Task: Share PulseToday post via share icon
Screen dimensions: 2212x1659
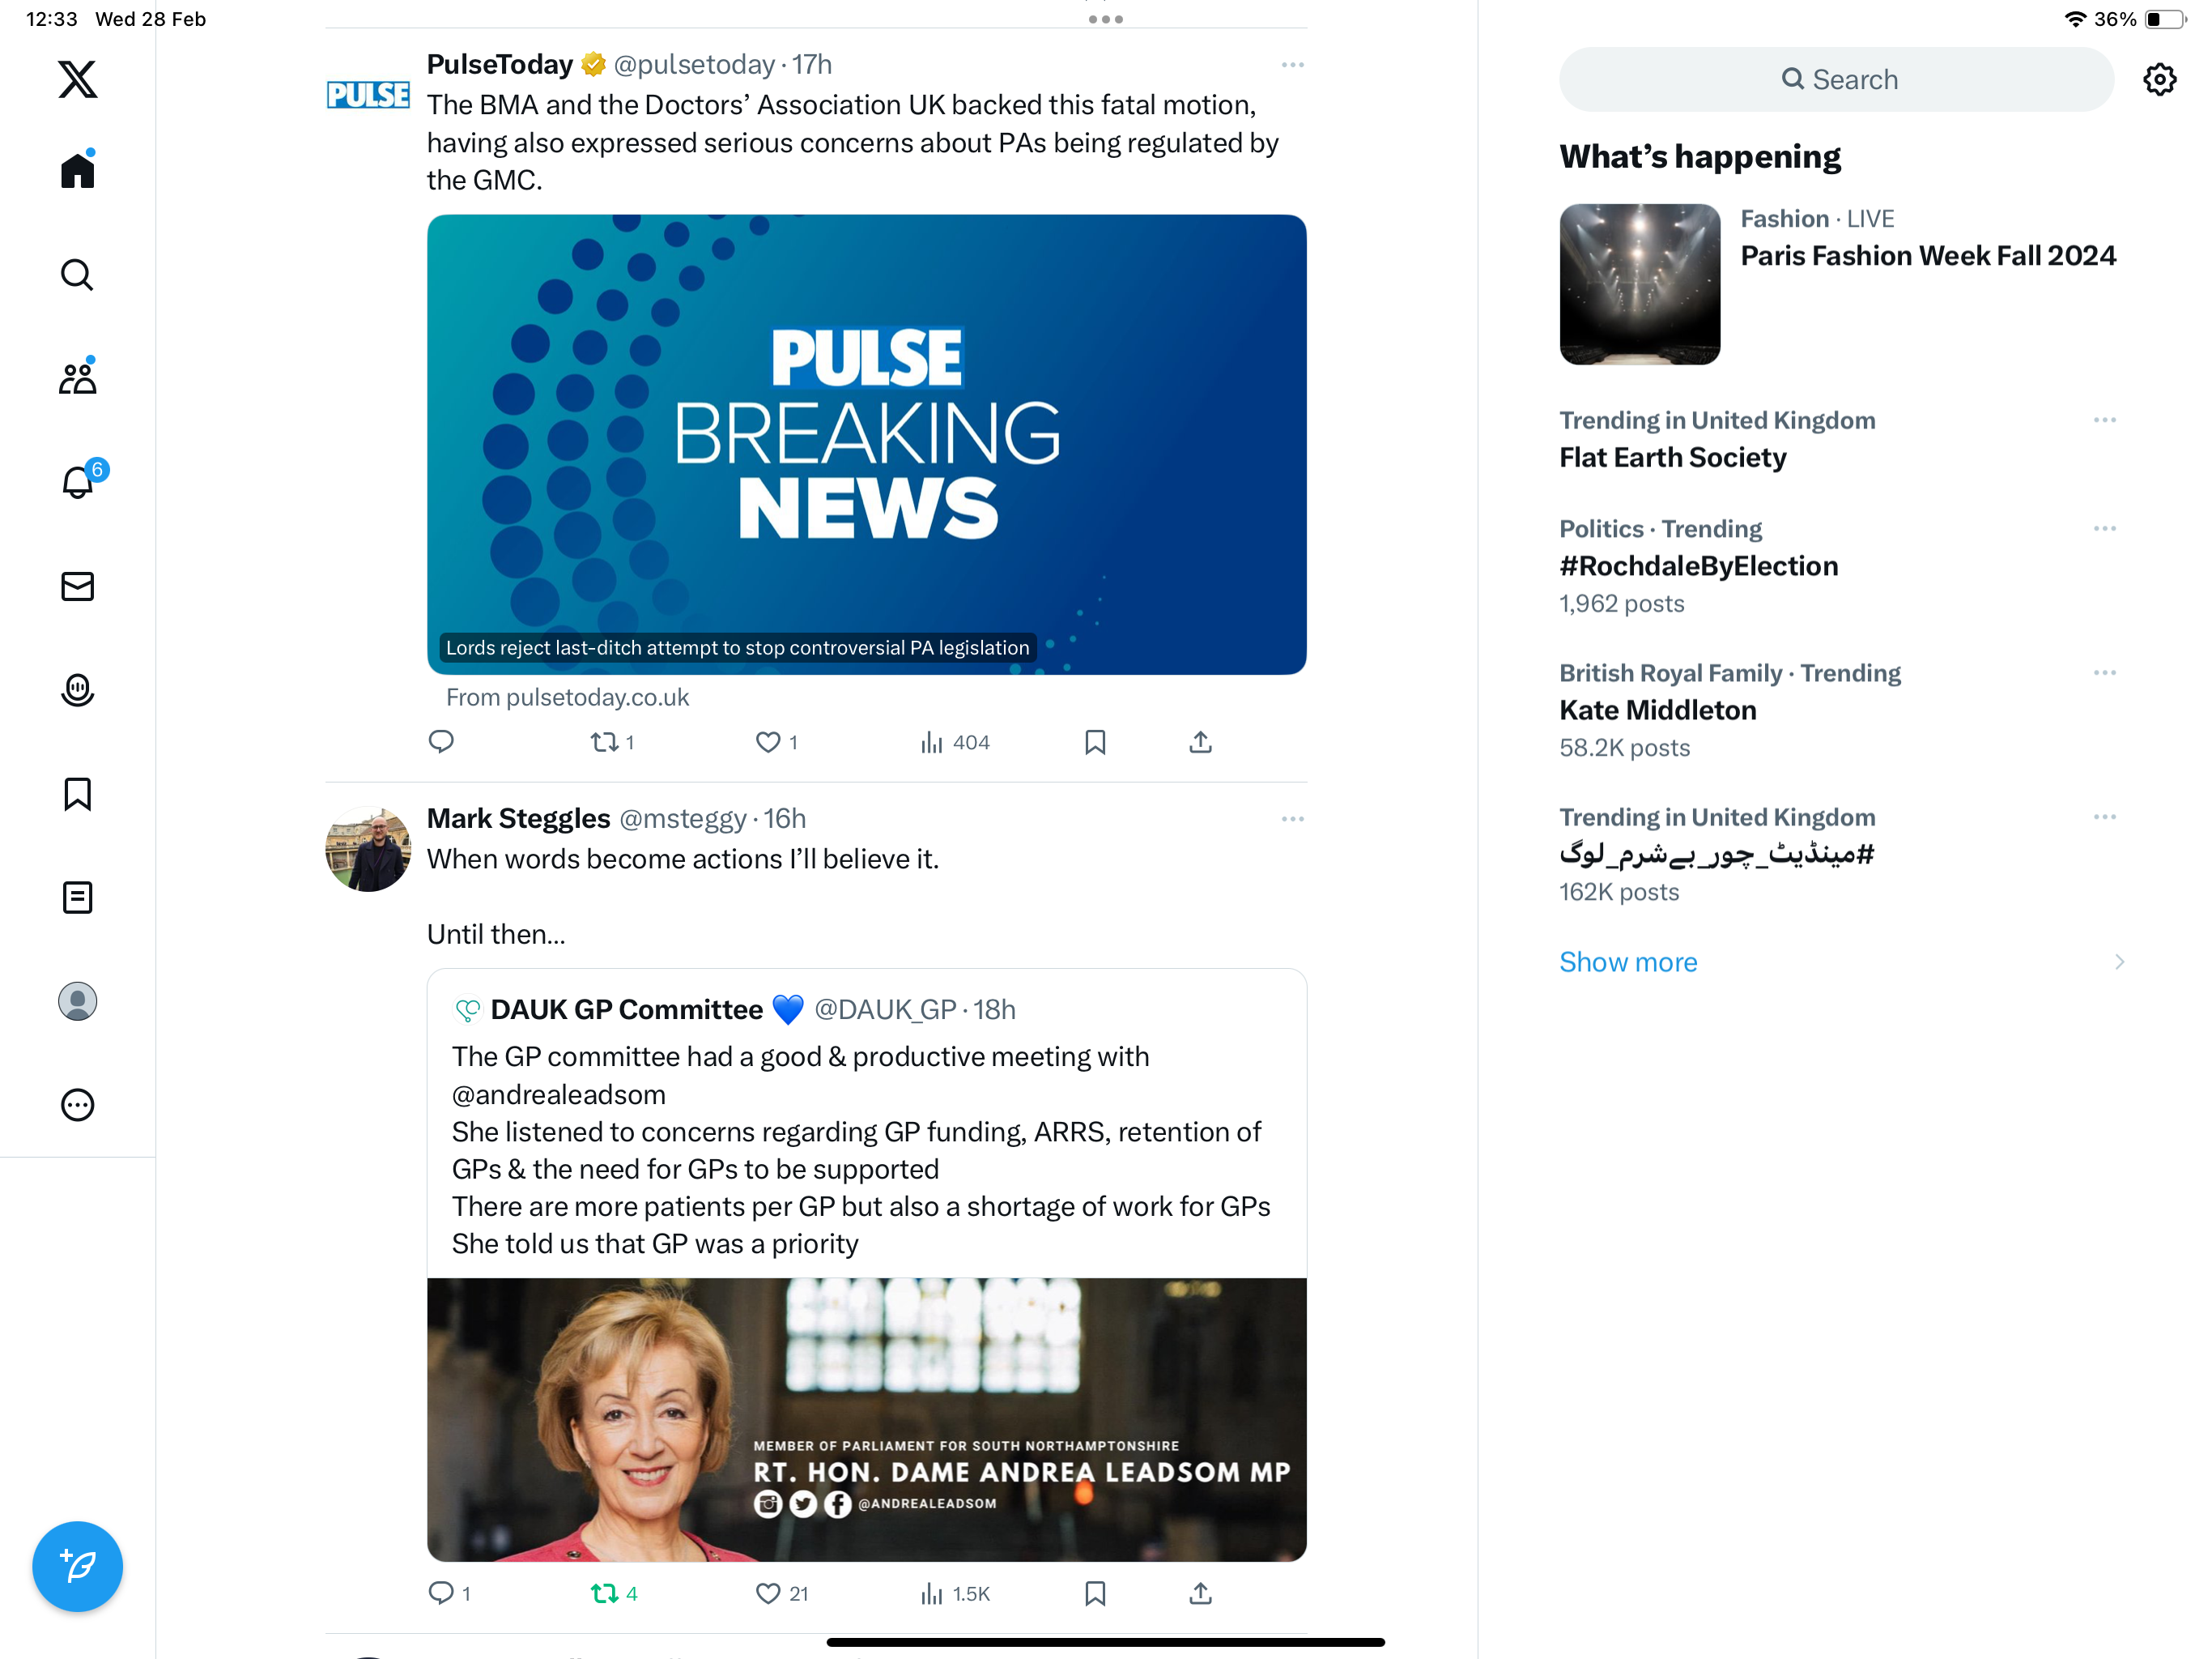Action: point(1201,743)
